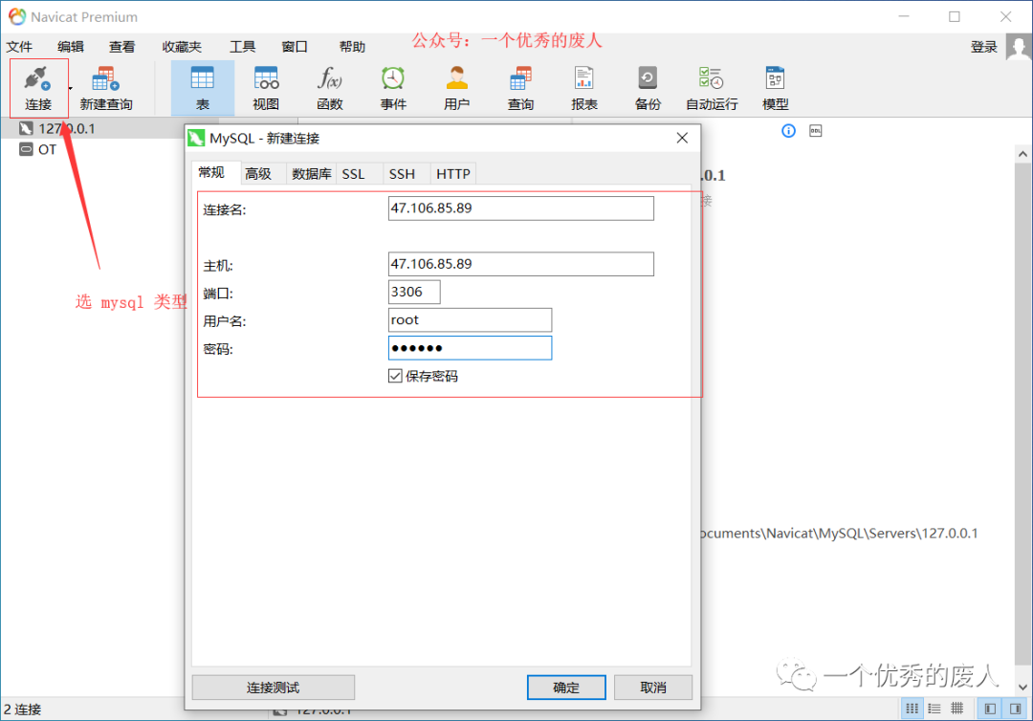Click the 密码 password field
The width and height of the screenshot is (1033, 721).
pos(470,348)
